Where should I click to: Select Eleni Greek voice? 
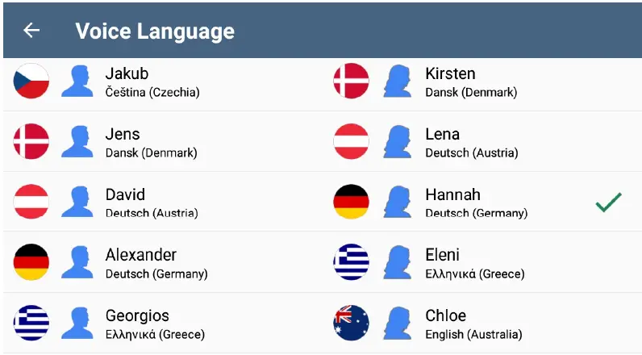(x=474, y=263)
